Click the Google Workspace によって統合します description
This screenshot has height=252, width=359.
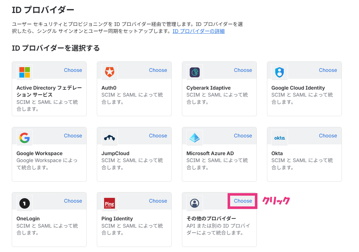tap(47, 164)
